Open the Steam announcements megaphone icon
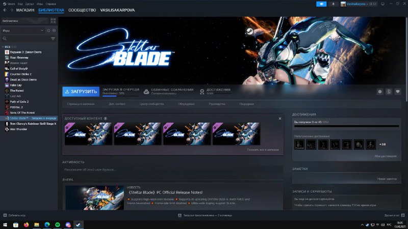Image resolution: width=408 pixels, height=229 pixels. (321, 4)
